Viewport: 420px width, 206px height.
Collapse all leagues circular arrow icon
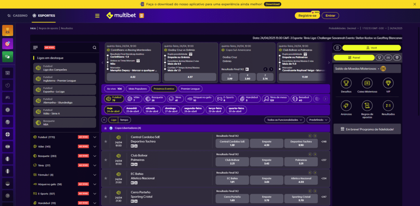[104, 120]
